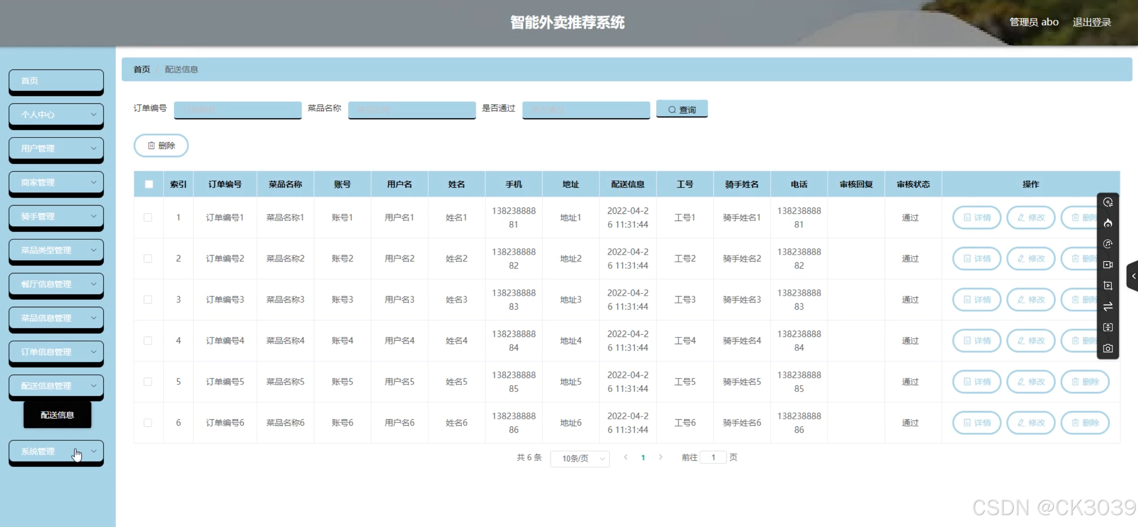Viewport: 1138px width, 527px height.
Task: Check the checkbox for row 订单编号1
Action: (148, 217)
